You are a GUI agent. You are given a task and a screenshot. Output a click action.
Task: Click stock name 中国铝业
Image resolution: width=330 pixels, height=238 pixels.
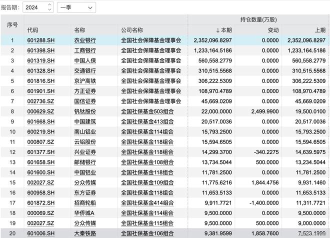pyautogui.click(x=85, y=172)
